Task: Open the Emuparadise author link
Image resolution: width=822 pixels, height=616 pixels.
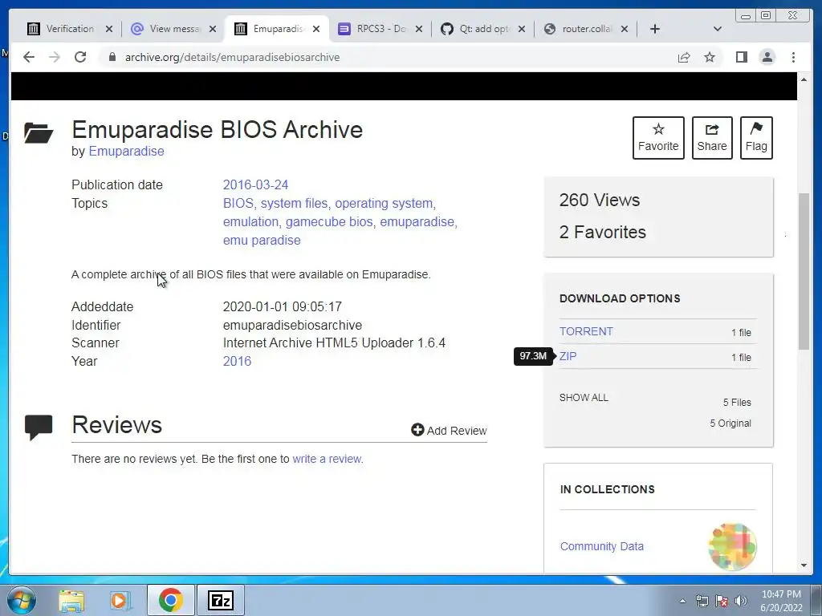Action: [x=126, y=151]
